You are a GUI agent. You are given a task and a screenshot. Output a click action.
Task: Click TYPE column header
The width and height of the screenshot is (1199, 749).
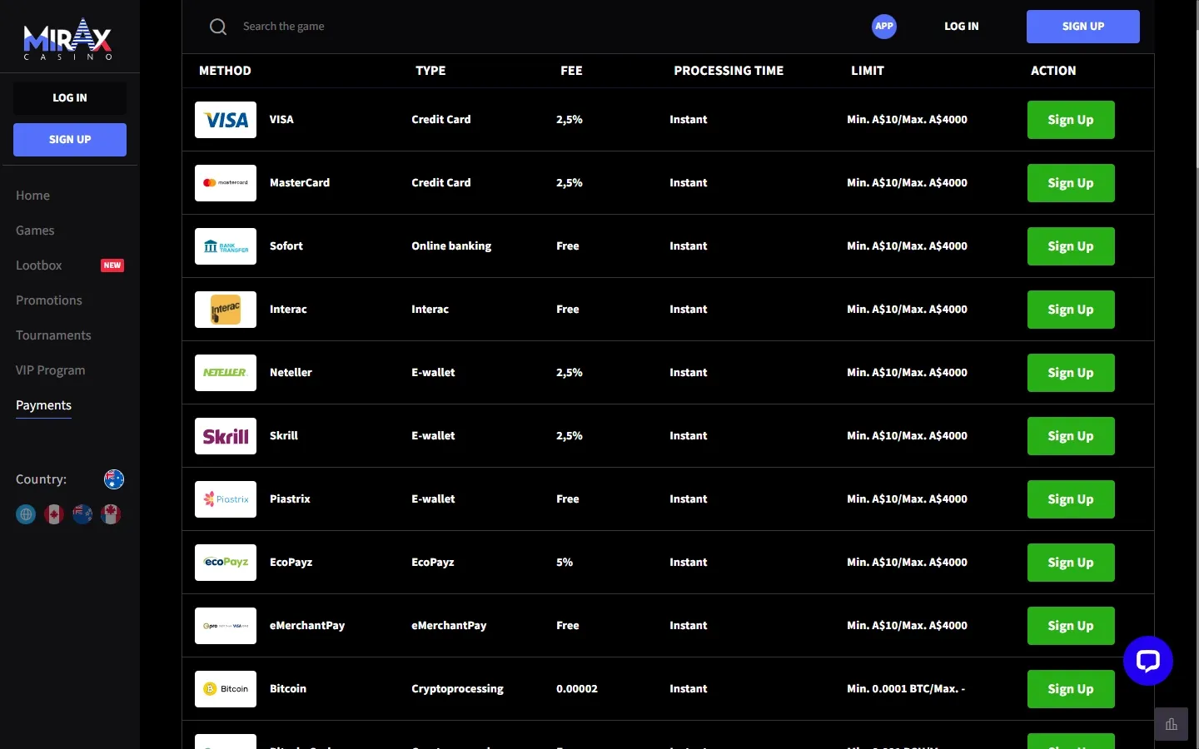[430, 71]
